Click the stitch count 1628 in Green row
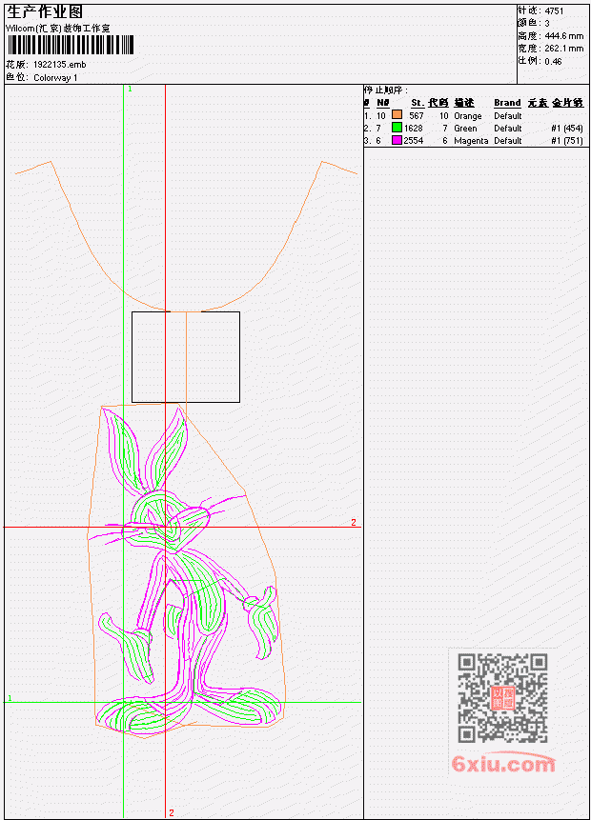This screenshot has height=820, width=591. coord(413,129)
